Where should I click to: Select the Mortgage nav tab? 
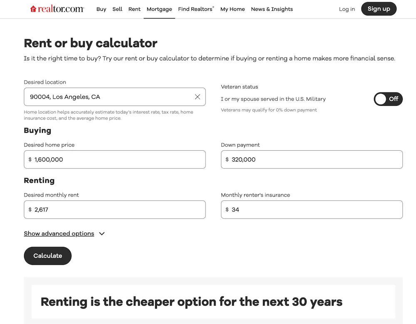[159, 9]
